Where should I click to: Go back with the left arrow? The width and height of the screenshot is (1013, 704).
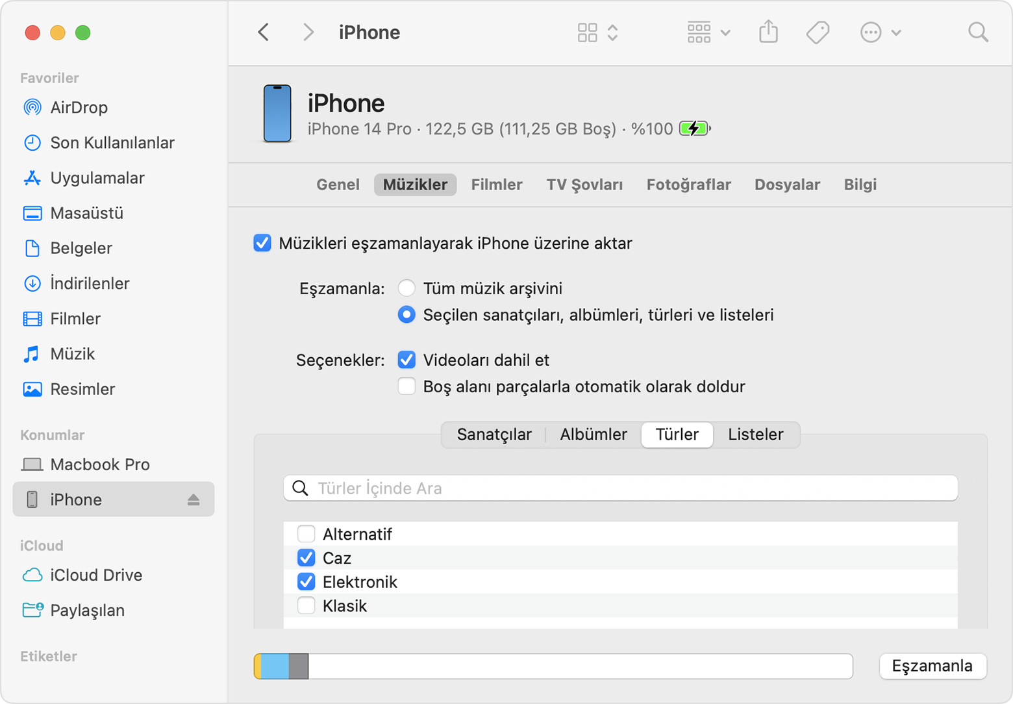pos(264,32)
